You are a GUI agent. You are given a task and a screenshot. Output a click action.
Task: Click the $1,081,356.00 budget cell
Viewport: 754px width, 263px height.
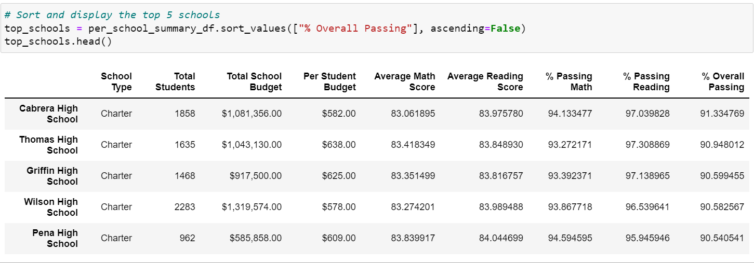tap(252, 114)
